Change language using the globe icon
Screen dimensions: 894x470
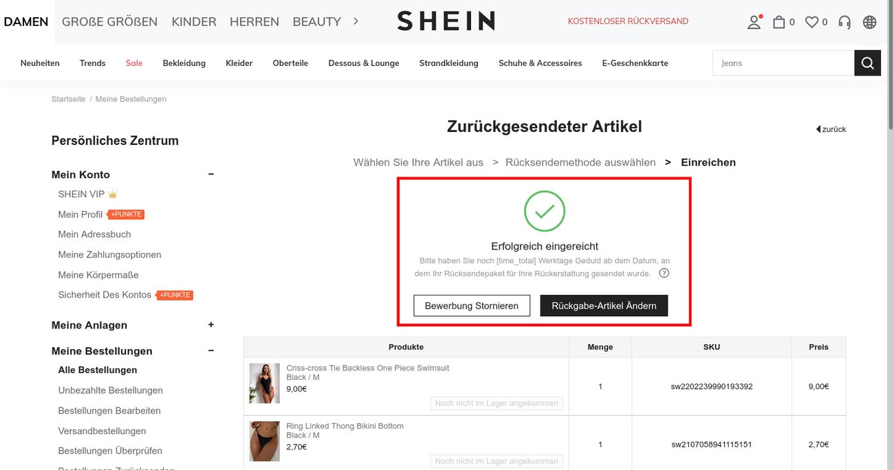pyautogui.click(x=869, y=21)
